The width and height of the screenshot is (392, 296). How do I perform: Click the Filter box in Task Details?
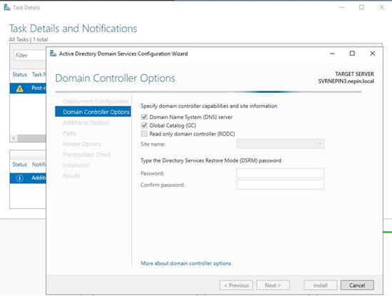(30, 56)
